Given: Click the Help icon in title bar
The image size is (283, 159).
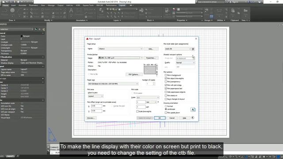Looking at the screenshot, I should [x=260, y=2].
